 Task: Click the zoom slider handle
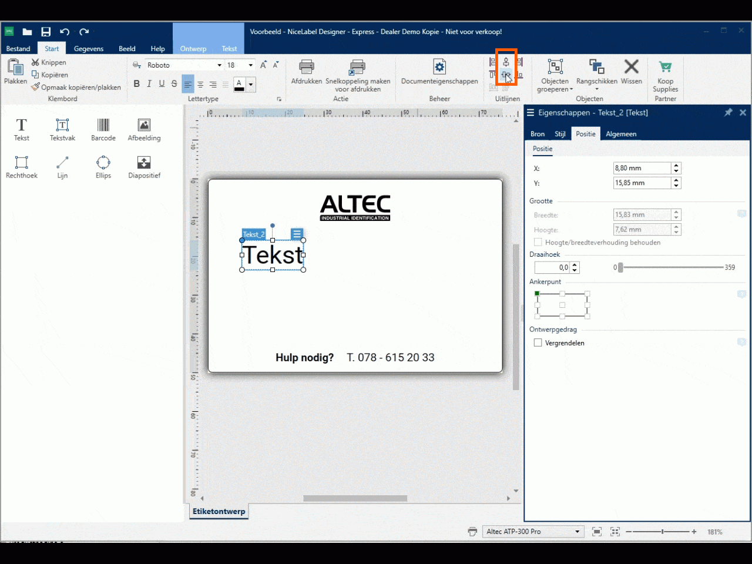pyautogui.click(x=663, y=532)
